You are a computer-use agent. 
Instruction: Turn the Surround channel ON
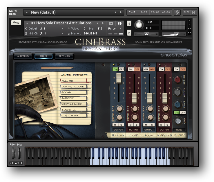(161, 69)
